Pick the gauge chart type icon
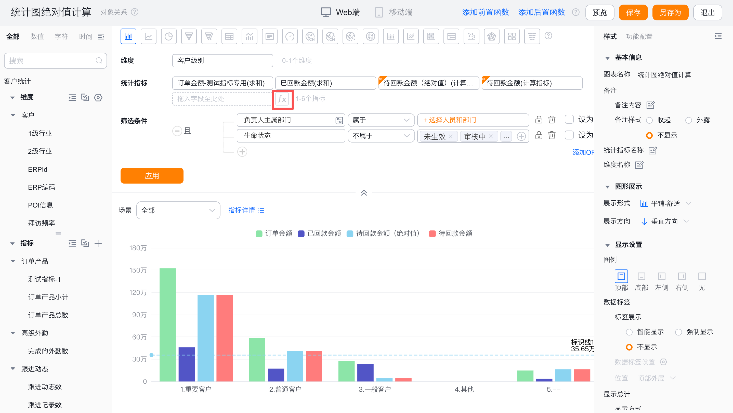733x413 pixels. coord(290,36)
